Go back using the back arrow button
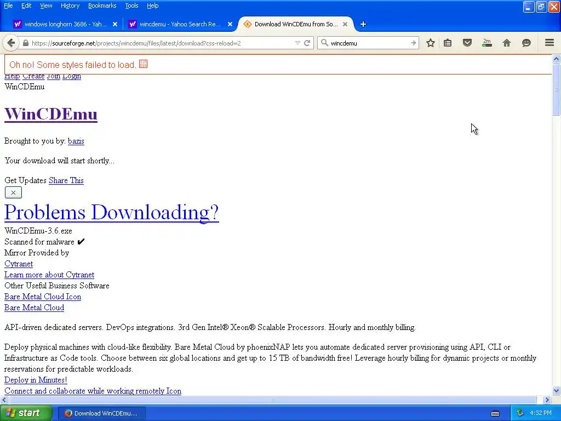 (11, 43)
